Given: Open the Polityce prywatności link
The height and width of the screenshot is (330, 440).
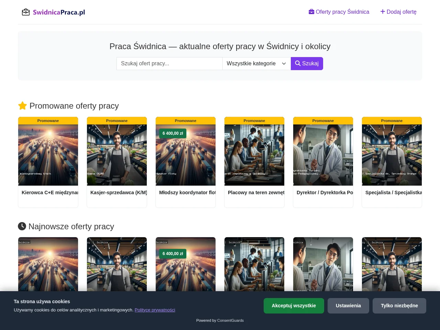Looking at the screenshot, I should click(155, 310).
